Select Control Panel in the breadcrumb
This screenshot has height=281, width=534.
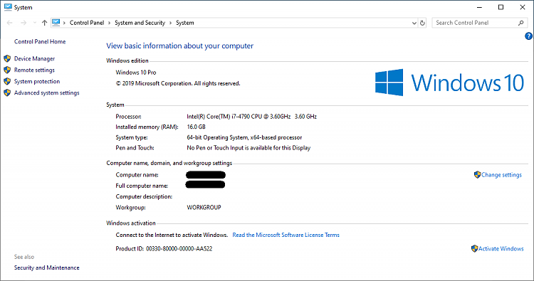tap(87, 23)
